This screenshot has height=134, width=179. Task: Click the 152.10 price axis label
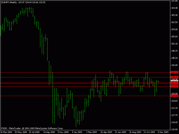[174, 44]
